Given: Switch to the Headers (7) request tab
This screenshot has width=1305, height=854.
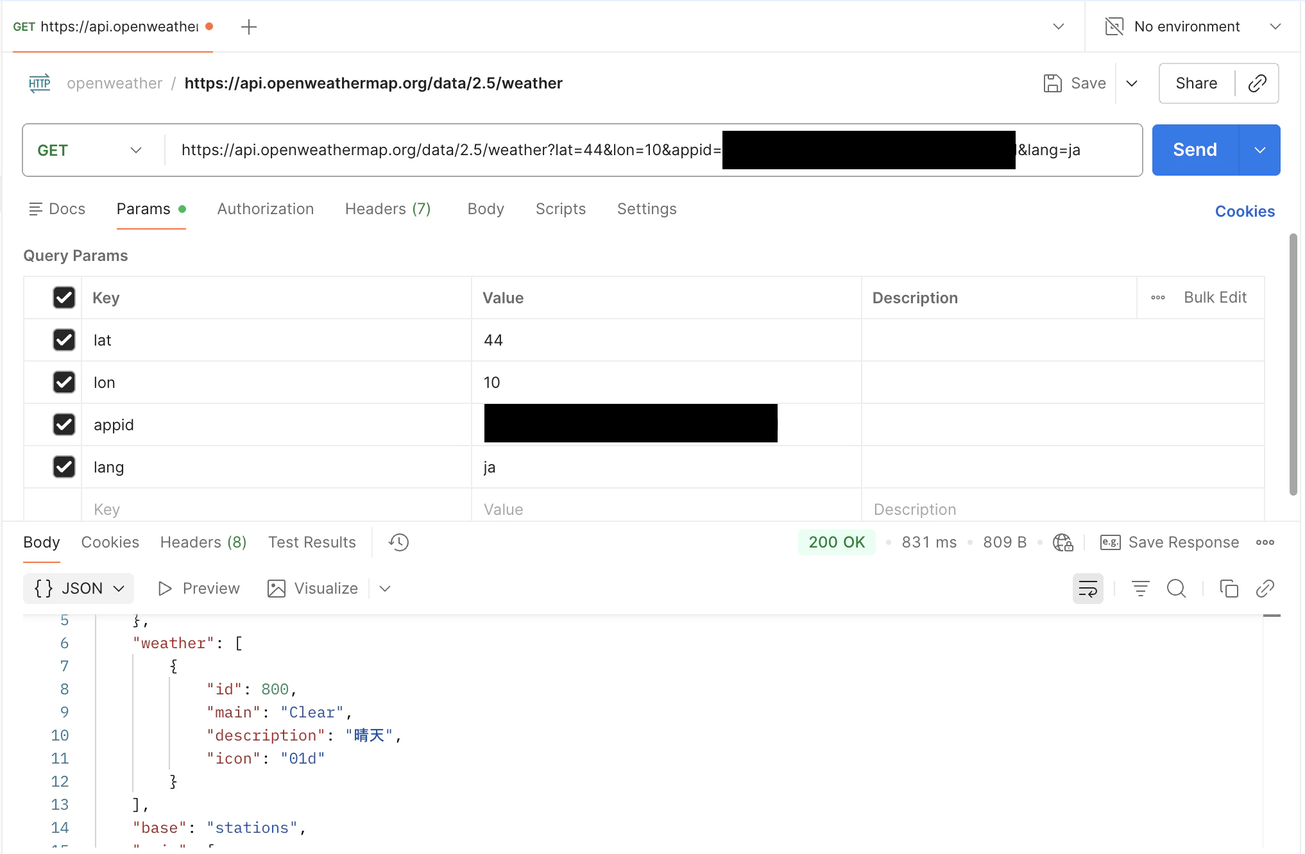Looking at the screenshot, I should coord(388,209).
